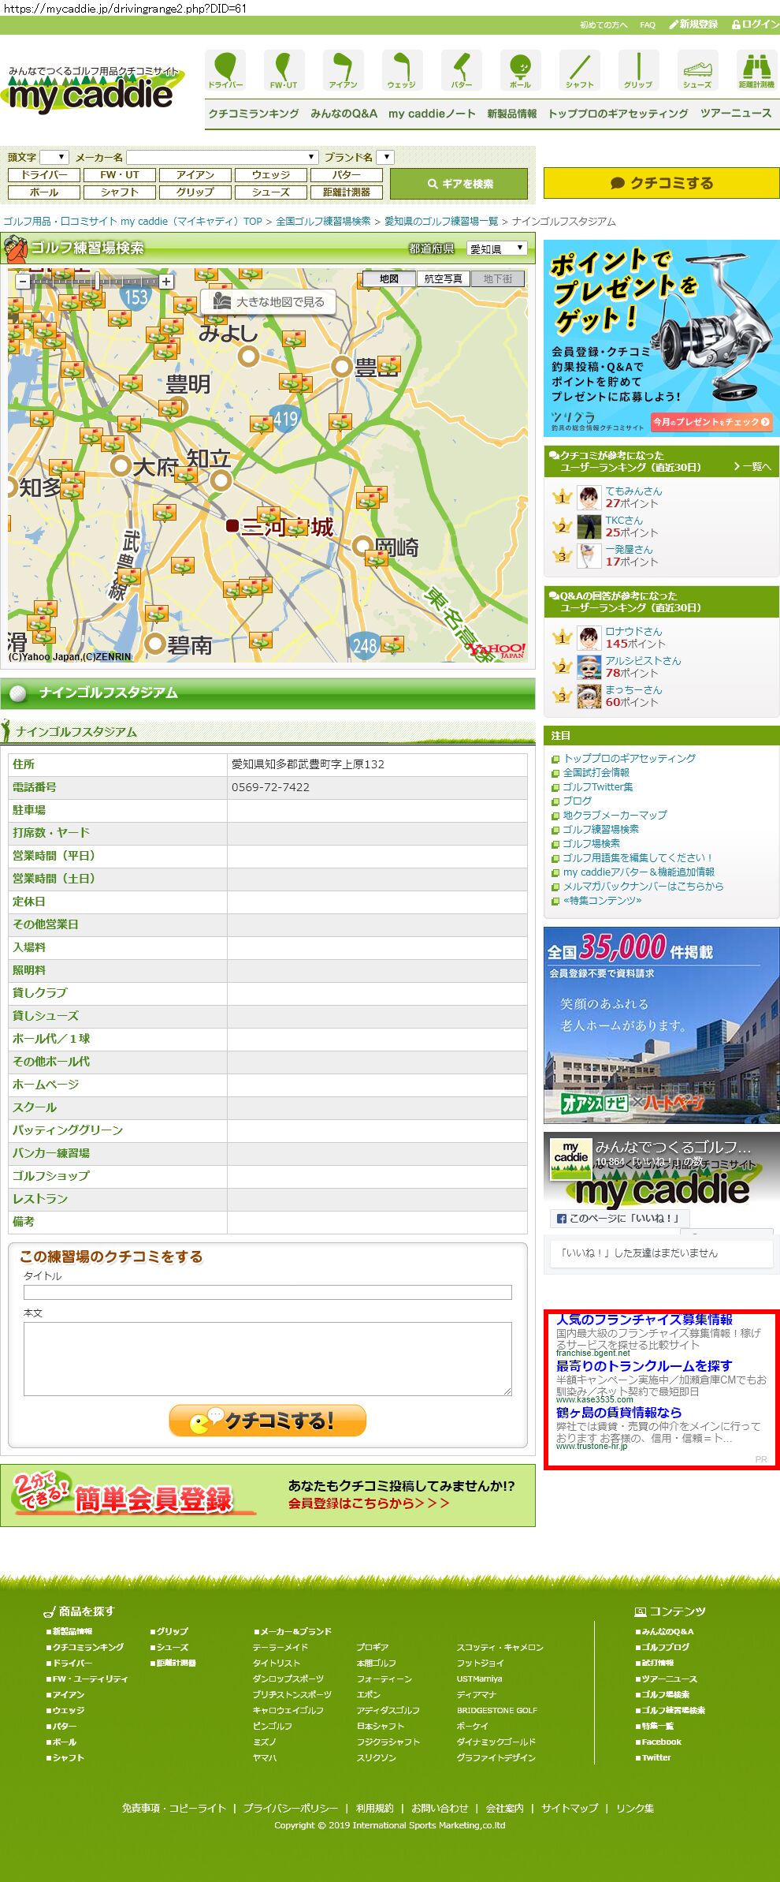
Task: Click the 本文 review body textarea
Action: coord(268,1359)
